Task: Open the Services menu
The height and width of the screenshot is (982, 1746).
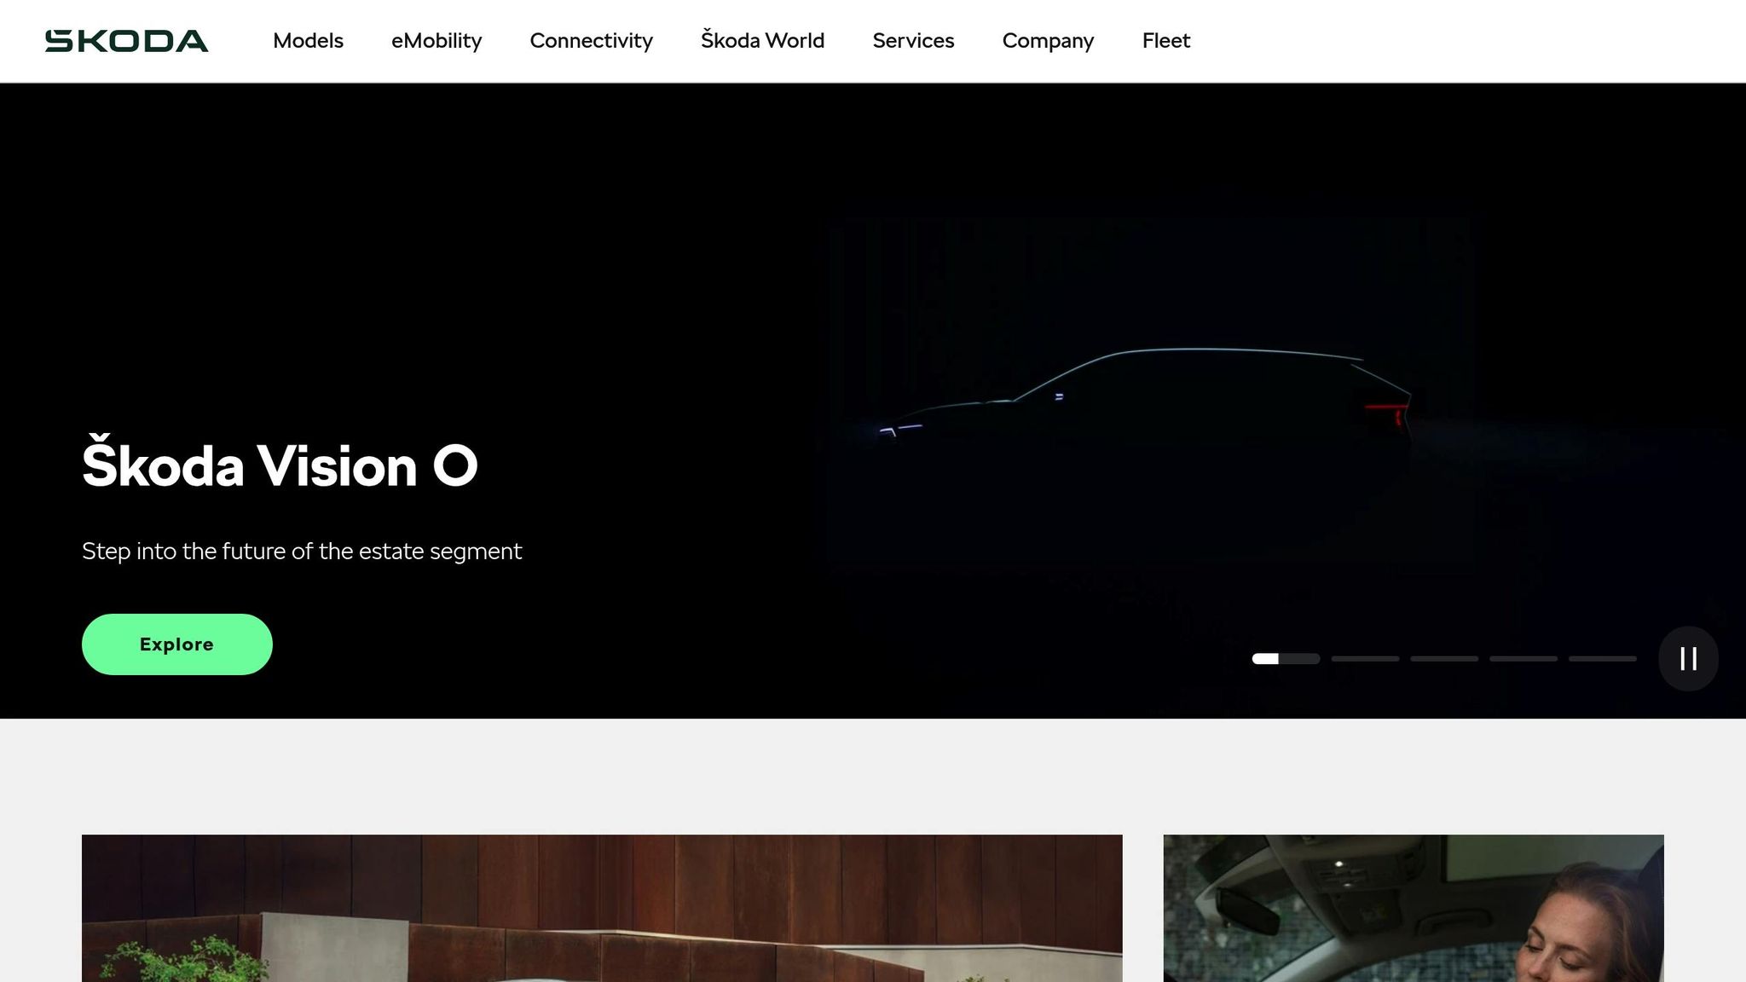Action: click(913, 41)
